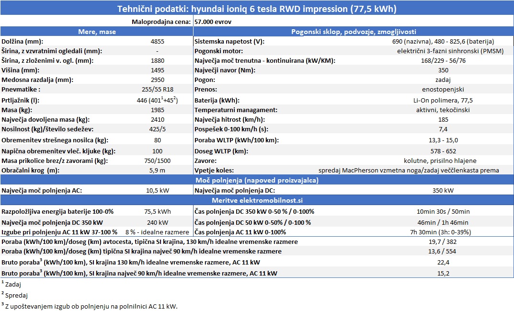Click the 90 km/h consumption '13,6 / 554'

(x=443, y=251)
